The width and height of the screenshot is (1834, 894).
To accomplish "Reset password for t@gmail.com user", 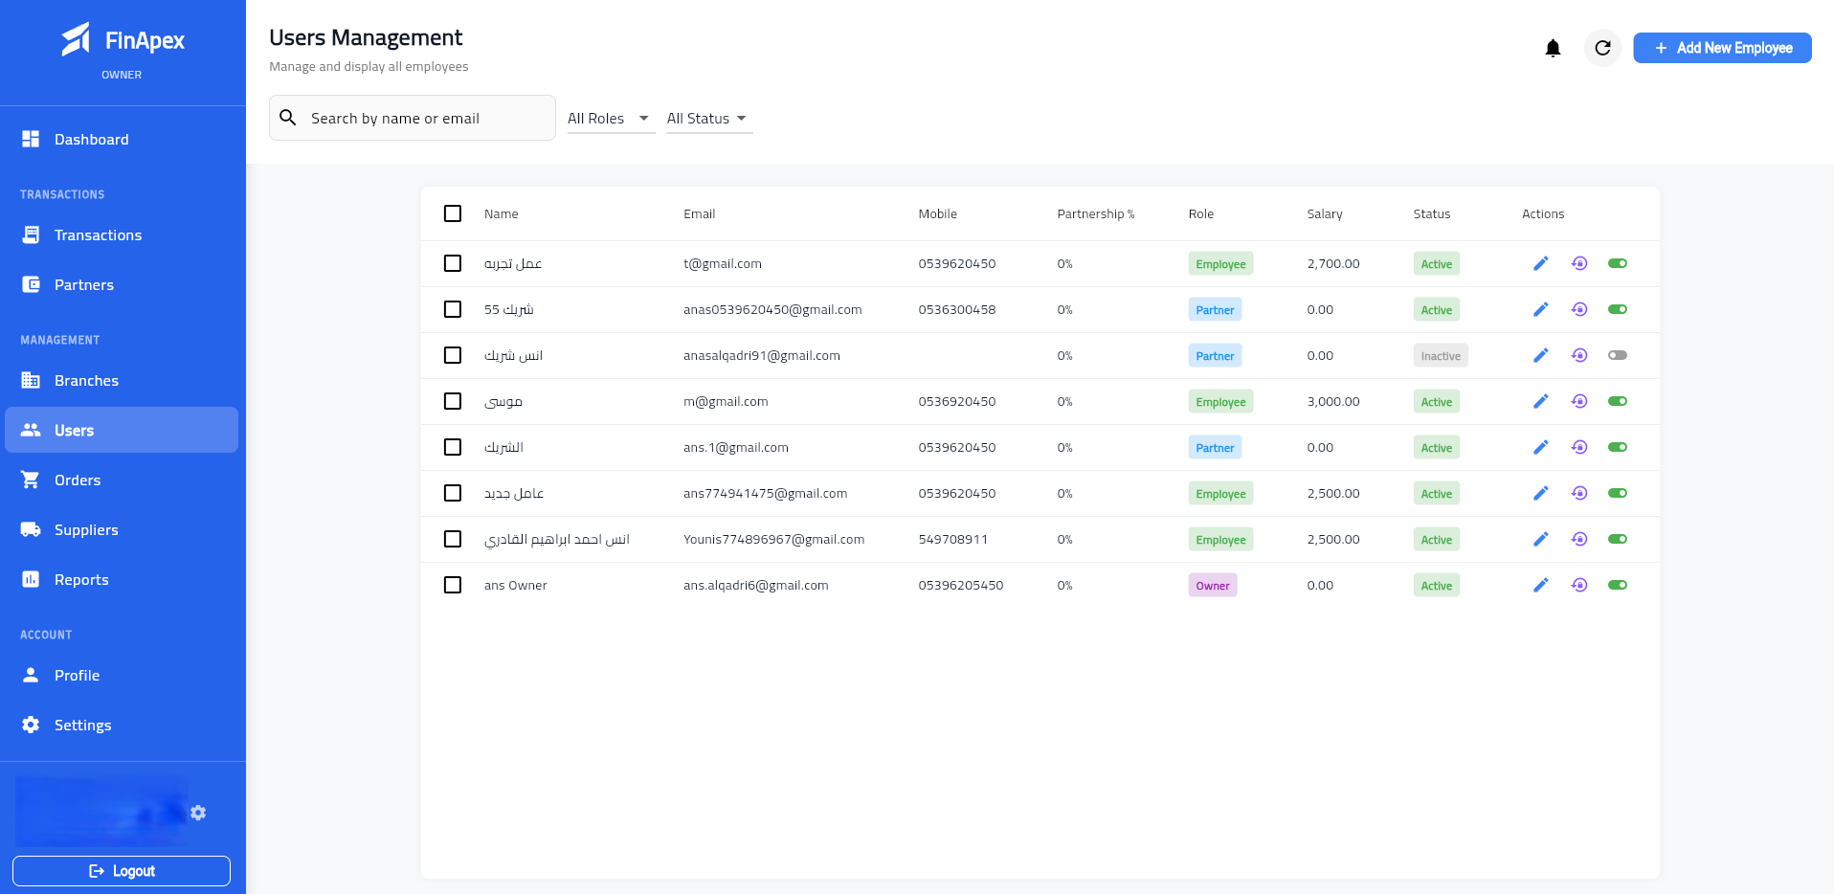I will [x=1579, y=263].
